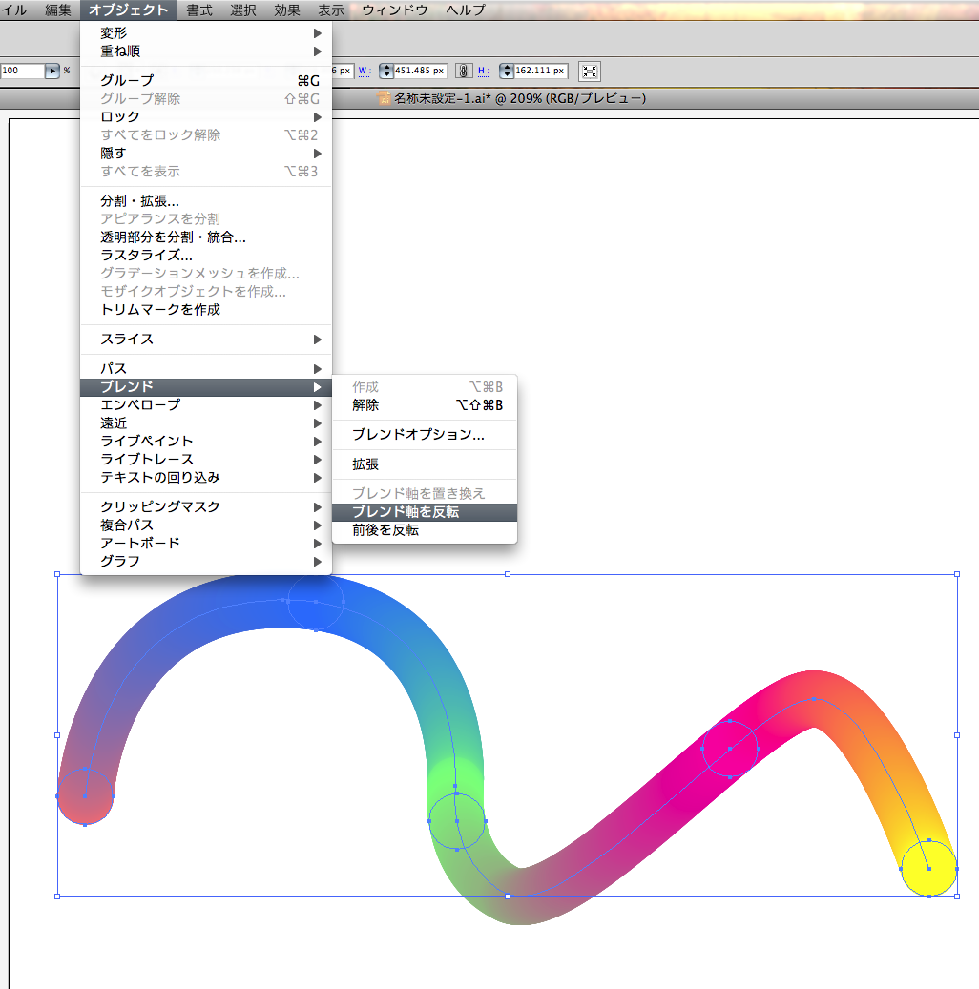Expand the 遠近 submenu
Screen dimensions: 979x989
206,423
